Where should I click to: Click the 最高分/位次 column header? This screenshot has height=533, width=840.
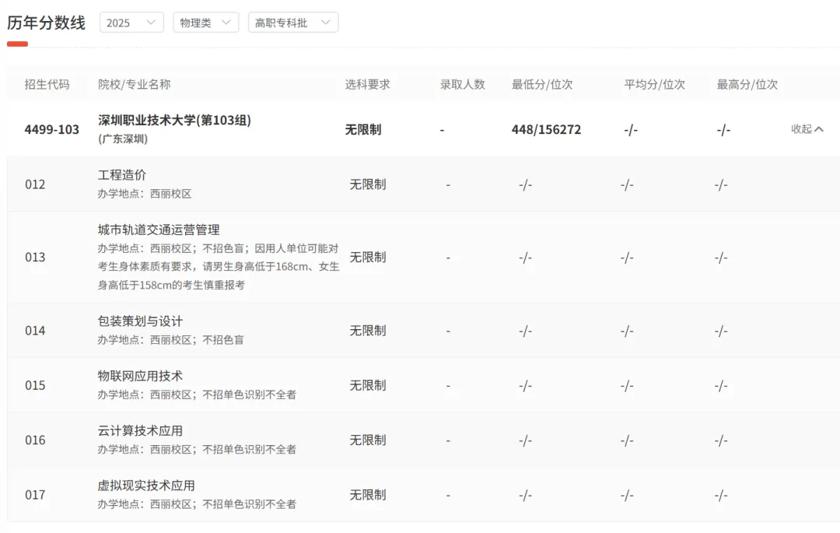(747, 84)
